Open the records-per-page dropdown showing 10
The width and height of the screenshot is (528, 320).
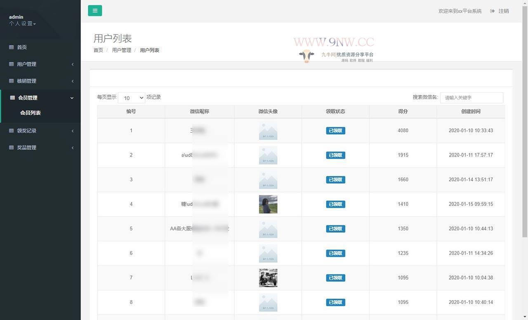(131, 98)
